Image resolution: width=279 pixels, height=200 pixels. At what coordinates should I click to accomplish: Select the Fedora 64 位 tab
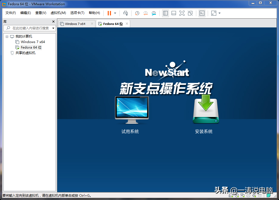point(113,24)
